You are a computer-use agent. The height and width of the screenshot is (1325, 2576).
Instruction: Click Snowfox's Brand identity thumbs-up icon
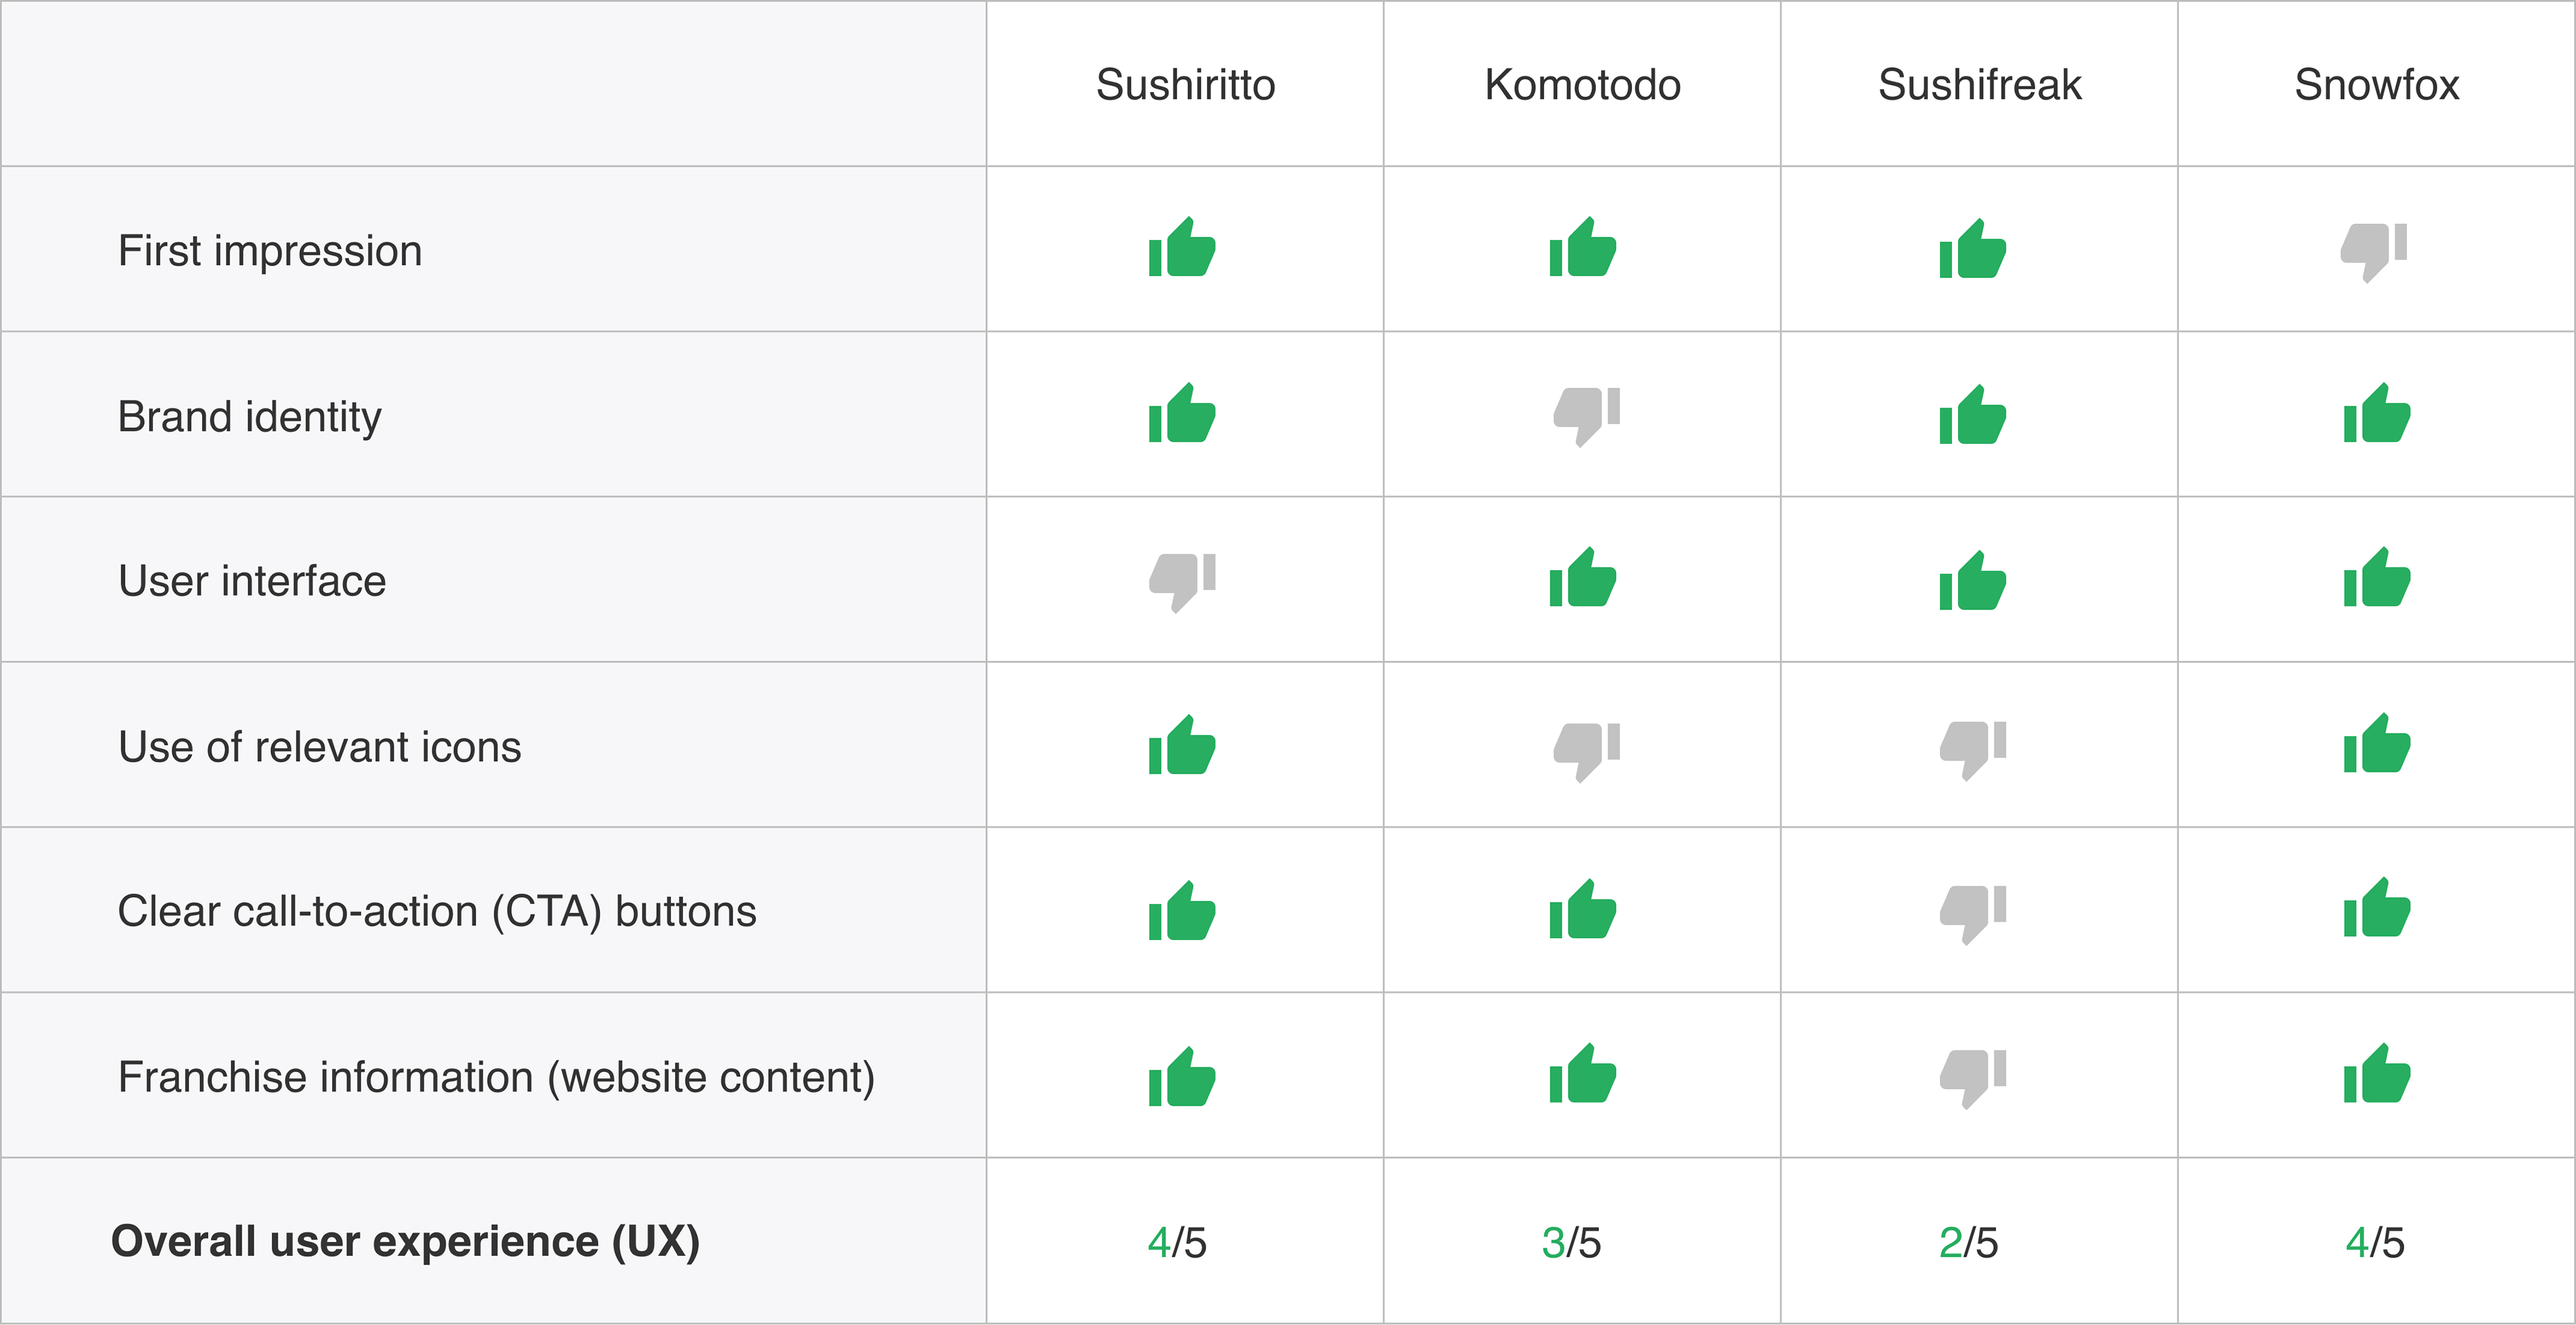click(2377, 412)
